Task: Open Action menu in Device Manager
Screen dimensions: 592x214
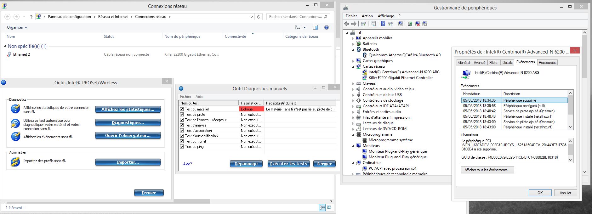Action: click(x=367, y=16)
